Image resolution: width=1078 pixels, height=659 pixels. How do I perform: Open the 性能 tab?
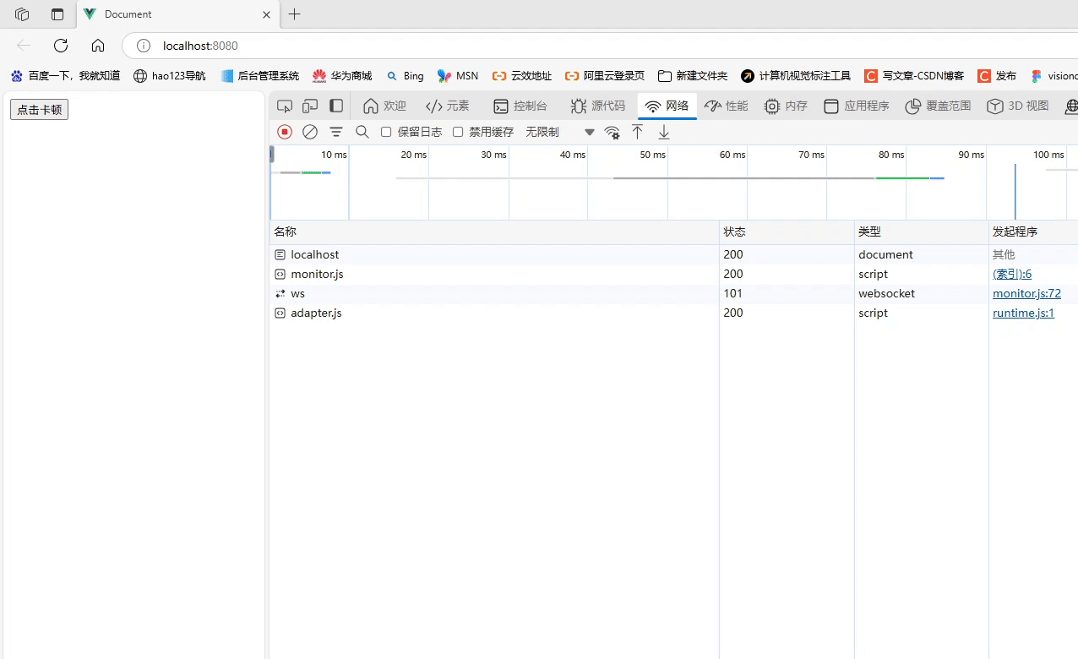tap(727, 106)
